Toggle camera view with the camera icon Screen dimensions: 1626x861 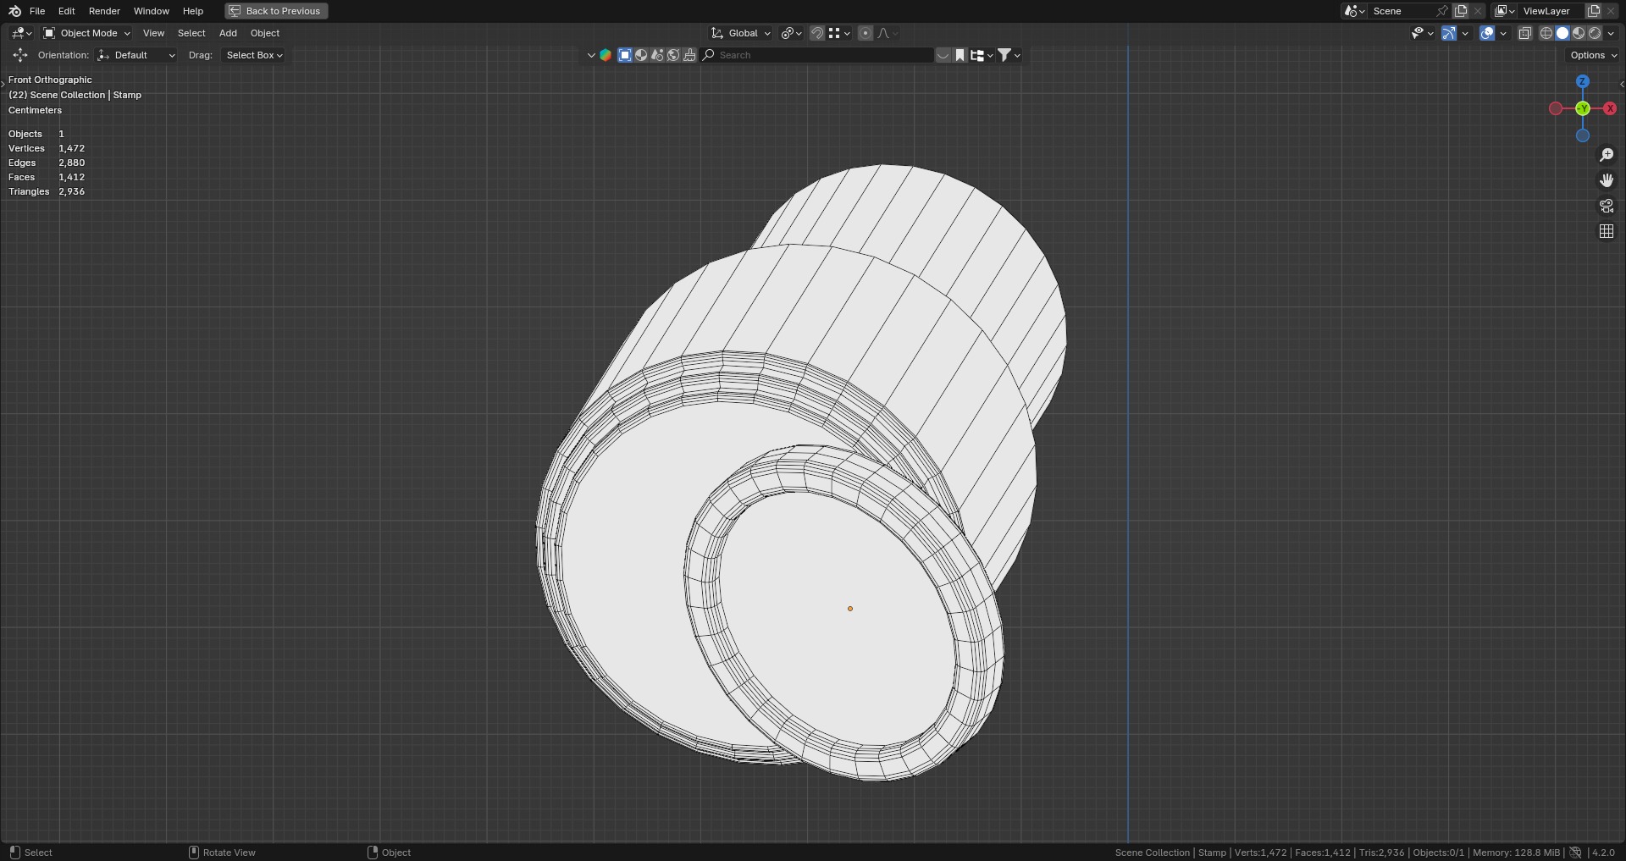1607,206
